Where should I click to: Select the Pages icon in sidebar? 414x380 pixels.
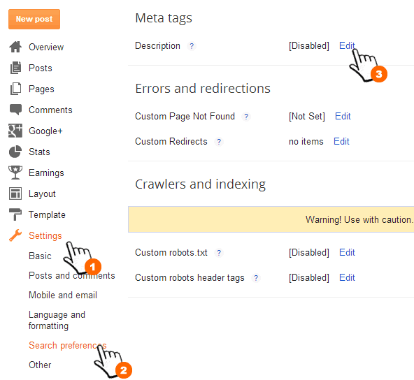tap(15, 89)
